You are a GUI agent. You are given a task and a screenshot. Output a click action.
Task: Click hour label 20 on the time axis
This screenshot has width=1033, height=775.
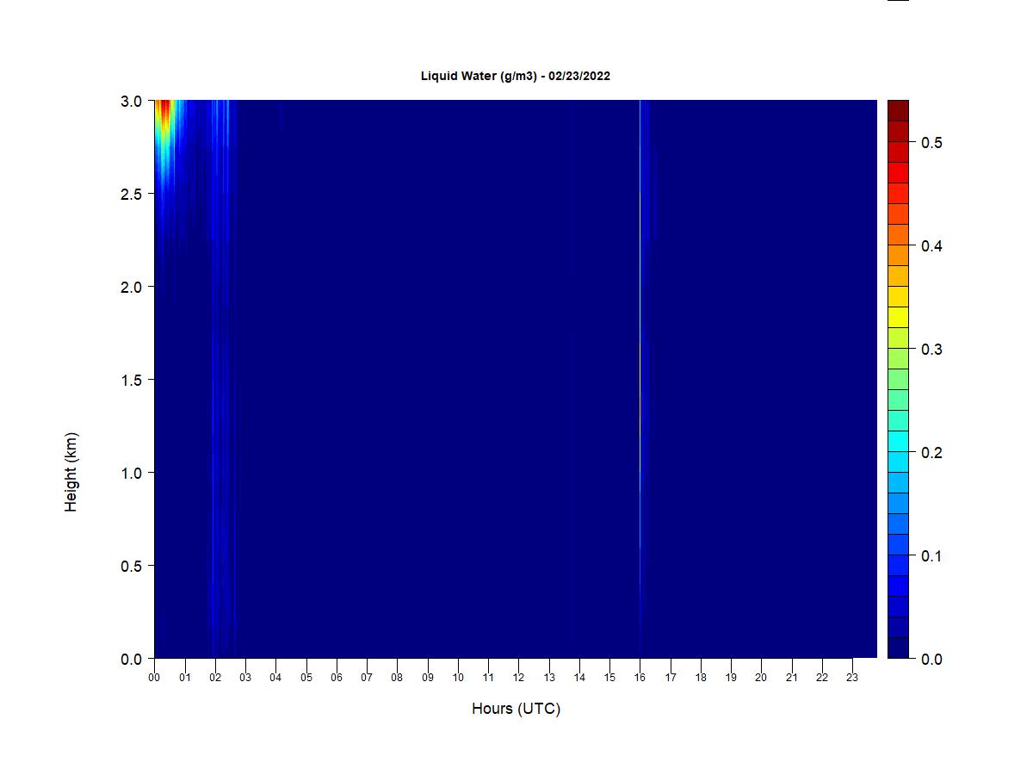(761, 677)
